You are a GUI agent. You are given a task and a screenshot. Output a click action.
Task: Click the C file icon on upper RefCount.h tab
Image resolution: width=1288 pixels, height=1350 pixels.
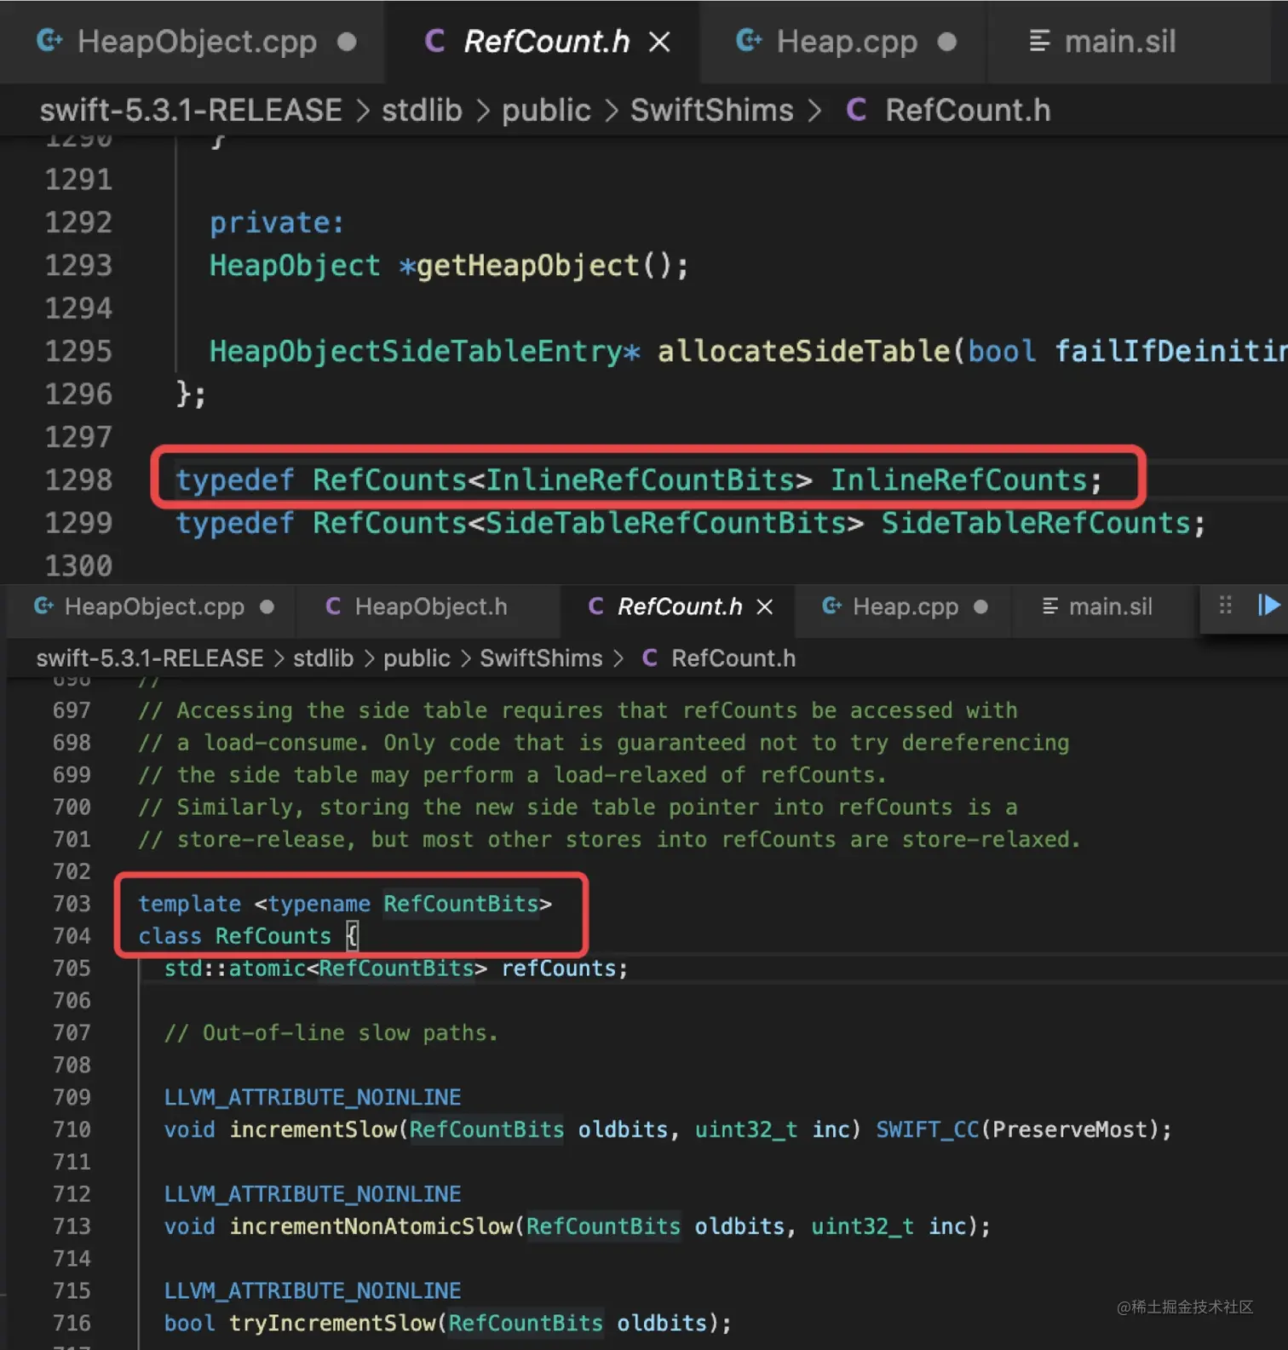pos(434,40)
